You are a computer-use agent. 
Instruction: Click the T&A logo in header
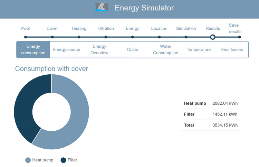point(101,8)
